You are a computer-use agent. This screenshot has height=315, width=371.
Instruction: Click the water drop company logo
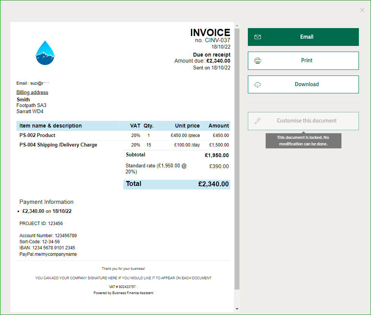45,53
